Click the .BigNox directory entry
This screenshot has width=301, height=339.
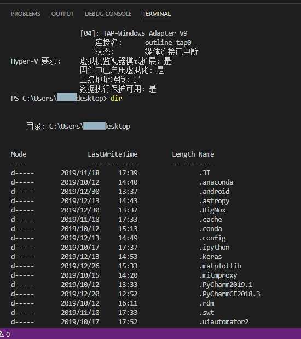click(x=212, y=210)
